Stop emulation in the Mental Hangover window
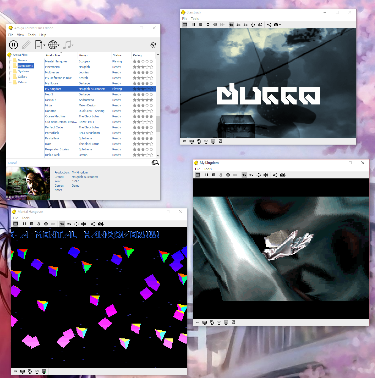 coord(32,224)
